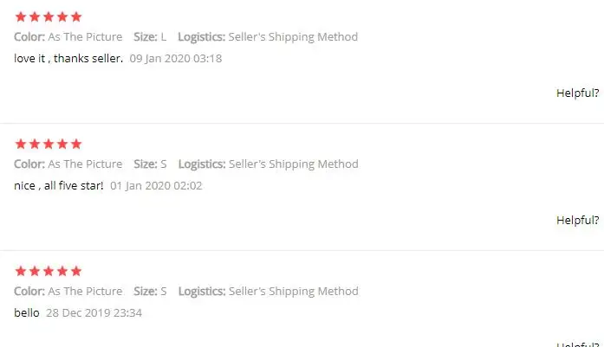Click the first star above "nice, all five star!"
This screenshot has width=604, height=347.
coord(21,144)
